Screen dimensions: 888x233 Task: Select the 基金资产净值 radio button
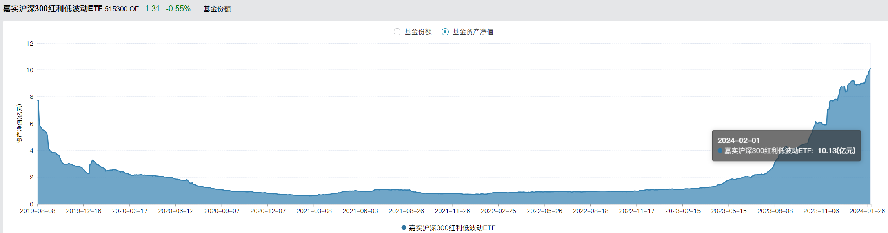click(445, 32)
